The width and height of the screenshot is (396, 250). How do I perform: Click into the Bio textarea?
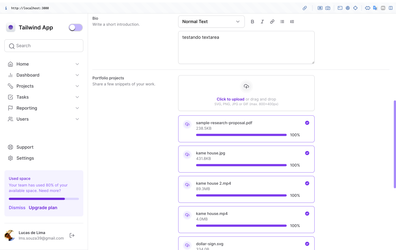tap(246, 48)
